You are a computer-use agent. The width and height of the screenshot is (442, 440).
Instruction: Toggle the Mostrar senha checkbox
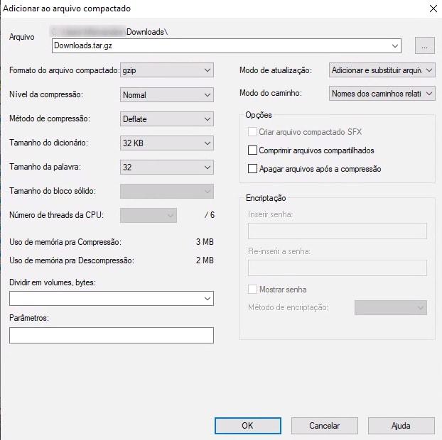point(252,290)
